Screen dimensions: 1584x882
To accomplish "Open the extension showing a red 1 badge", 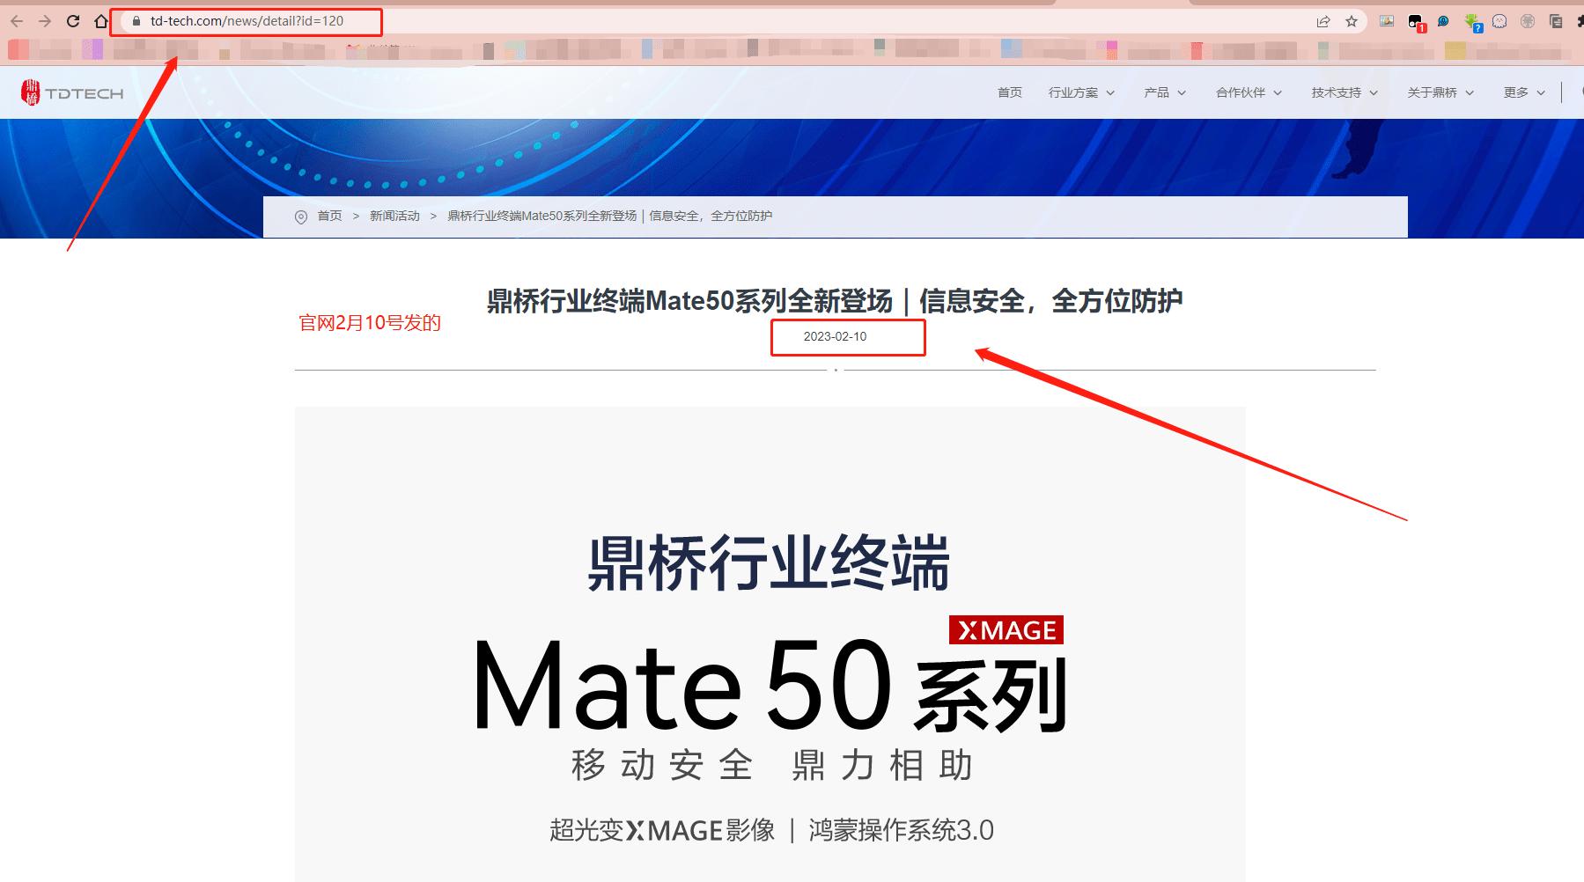I will click(x=1416, y=21).
